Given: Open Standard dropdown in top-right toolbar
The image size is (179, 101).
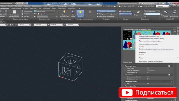Looking at the screenshot, I should click(162, 6).
